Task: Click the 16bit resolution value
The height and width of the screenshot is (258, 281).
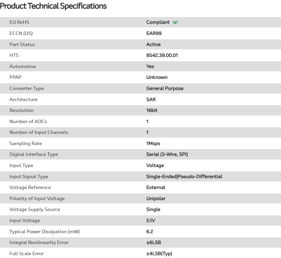Action: point(152,110)
